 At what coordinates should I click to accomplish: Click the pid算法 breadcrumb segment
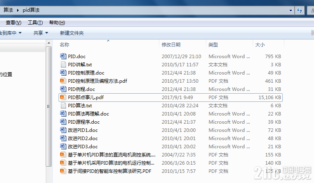coord(31,10)
